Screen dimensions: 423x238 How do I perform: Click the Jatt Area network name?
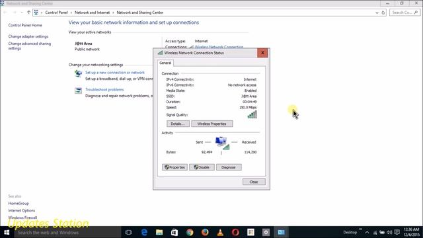83,44
